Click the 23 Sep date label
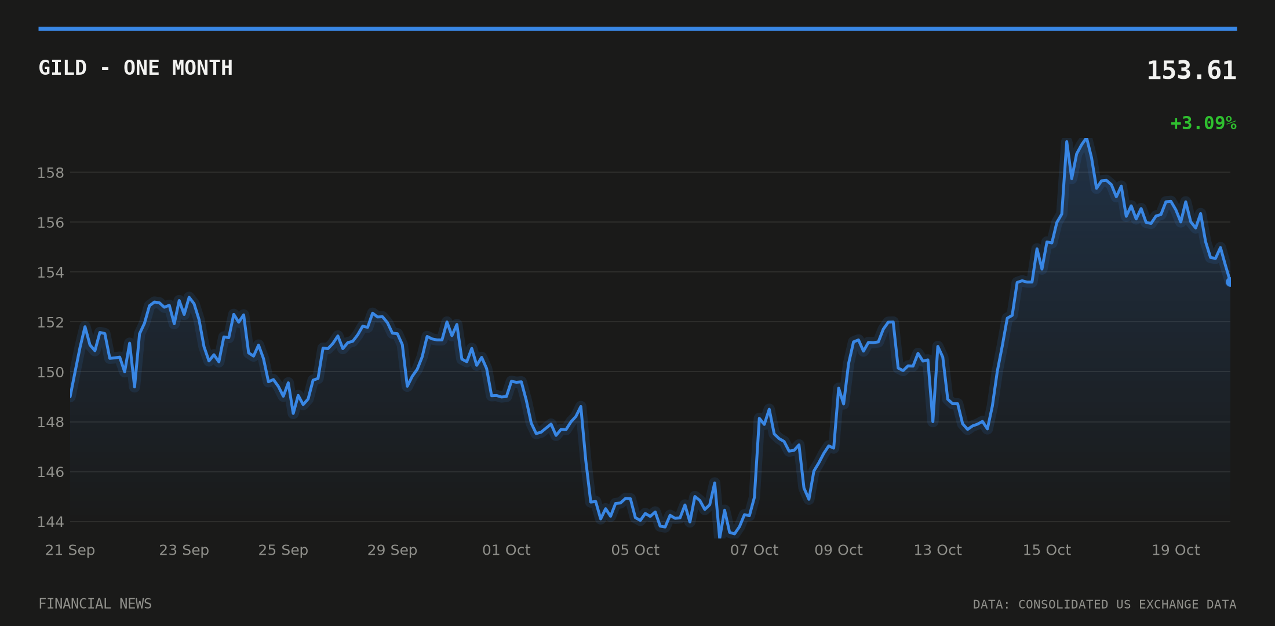Viewport: 1275px width, 626px height. (x=184, y=550)
